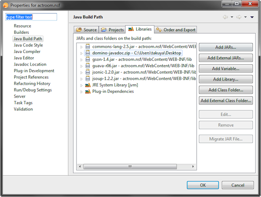This screenshot has width=261, height=197.
Task: Click the Add JARs... button
Action: coord(226,47)
